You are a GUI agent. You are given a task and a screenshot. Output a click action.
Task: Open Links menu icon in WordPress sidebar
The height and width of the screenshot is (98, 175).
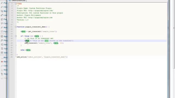coord(2,15)
